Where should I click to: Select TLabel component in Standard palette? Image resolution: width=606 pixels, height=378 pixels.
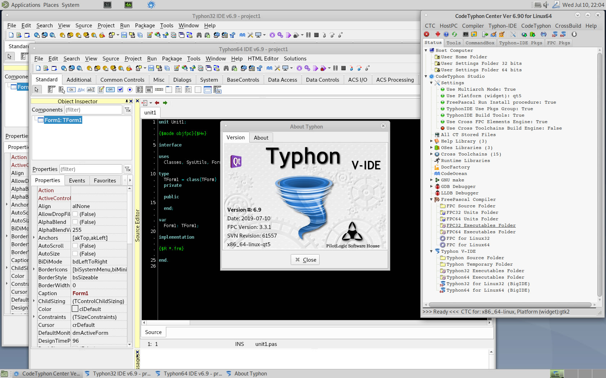click(81, 90)
